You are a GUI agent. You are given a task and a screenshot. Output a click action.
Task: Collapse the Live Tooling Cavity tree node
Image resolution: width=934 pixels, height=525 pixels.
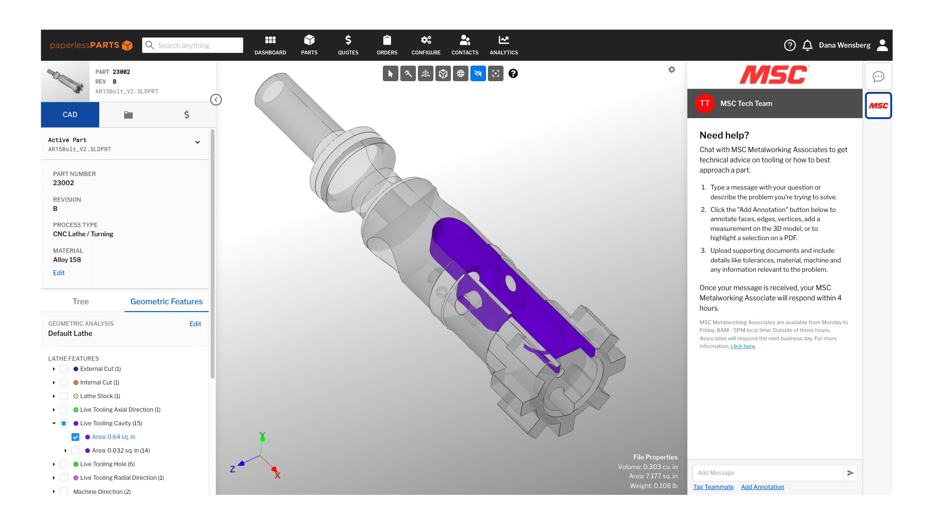click(x=54, y=423)
